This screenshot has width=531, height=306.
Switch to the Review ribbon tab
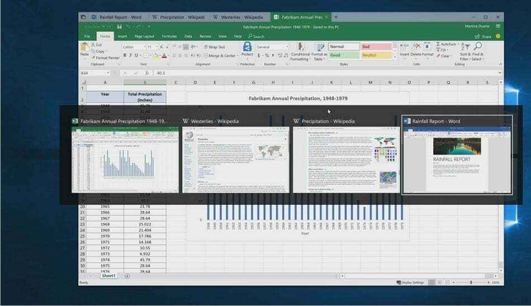click(205, 36)
